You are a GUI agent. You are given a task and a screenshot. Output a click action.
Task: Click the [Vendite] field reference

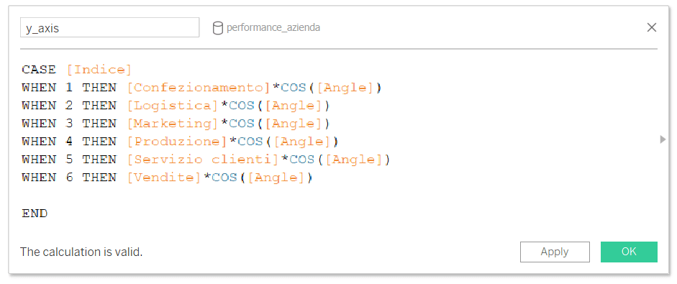(165, 178)
